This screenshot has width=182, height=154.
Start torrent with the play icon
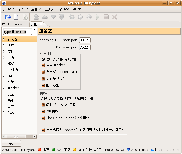click(x=98, y=17)
